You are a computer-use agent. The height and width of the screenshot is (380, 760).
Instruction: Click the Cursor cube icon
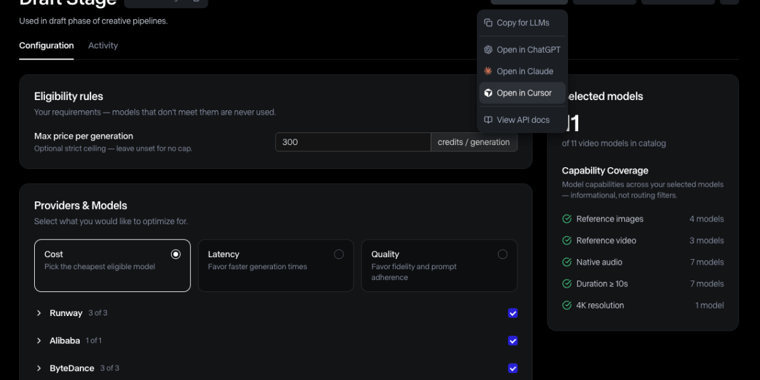(x=488, y=92)
